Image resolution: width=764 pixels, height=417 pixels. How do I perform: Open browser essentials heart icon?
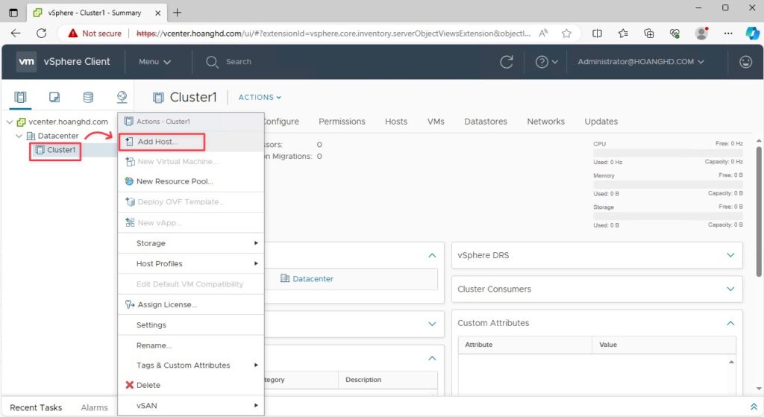click(x=674, y=33)
